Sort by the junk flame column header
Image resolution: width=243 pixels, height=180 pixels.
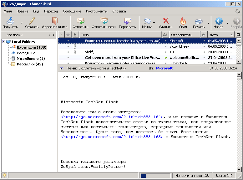click(204, 35)
